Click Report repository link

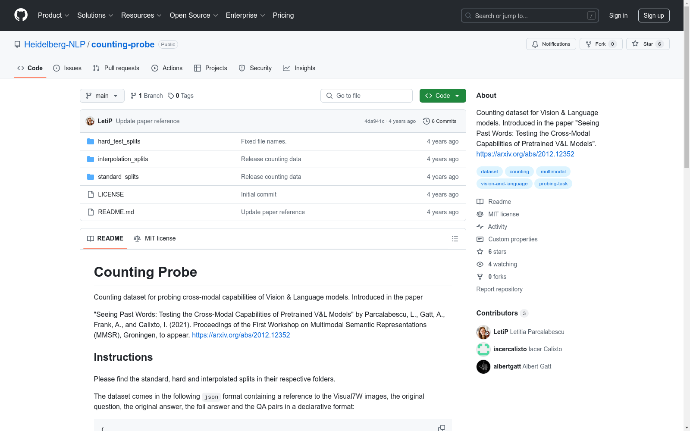(499, 289)
